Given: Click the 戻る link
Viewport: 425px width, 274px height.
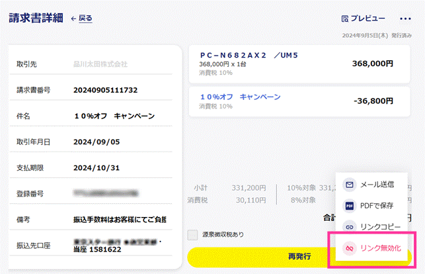Looking at the screenshot, I should [85, 19].
